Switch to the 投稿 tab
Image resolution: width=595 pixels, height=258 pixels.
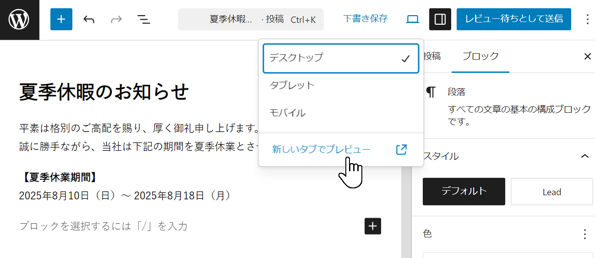(432, 56)
